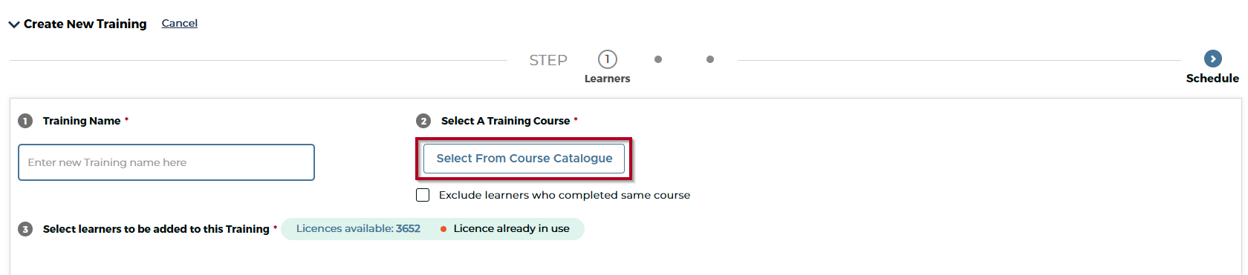1248x275 pixels.
Task: Select the step 1 circle icon
Action: pos(607,59)
